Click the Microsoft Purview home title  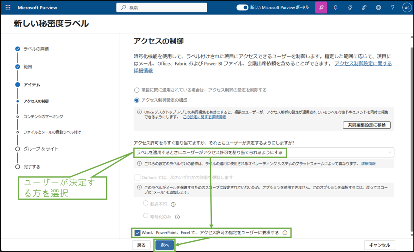[x=37, y=8]
